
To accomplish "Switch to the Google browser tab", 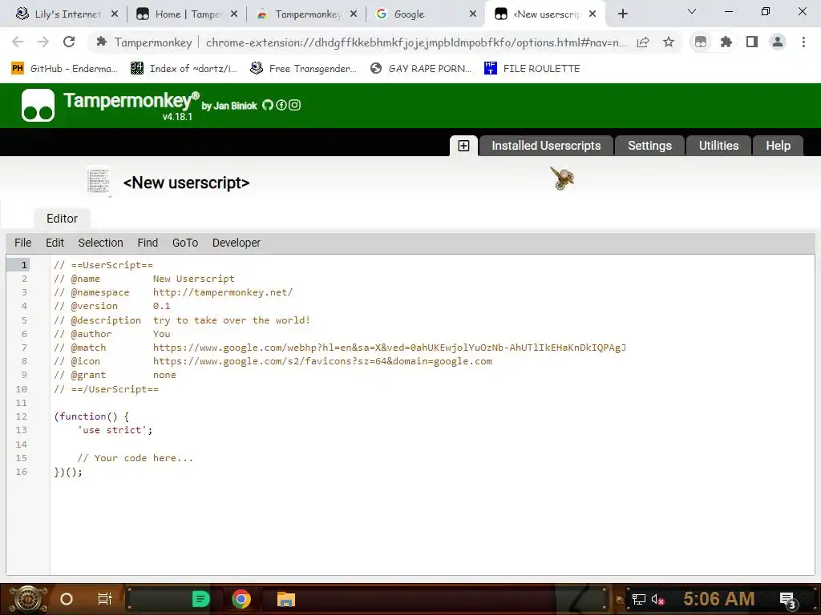I will click(424, 14).
